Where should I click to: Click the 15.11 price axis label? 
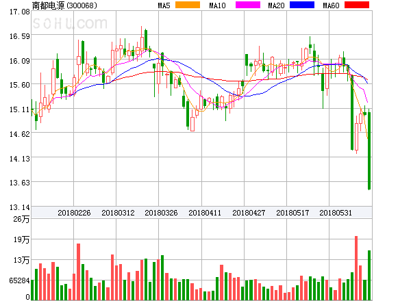tap(20, 109)
